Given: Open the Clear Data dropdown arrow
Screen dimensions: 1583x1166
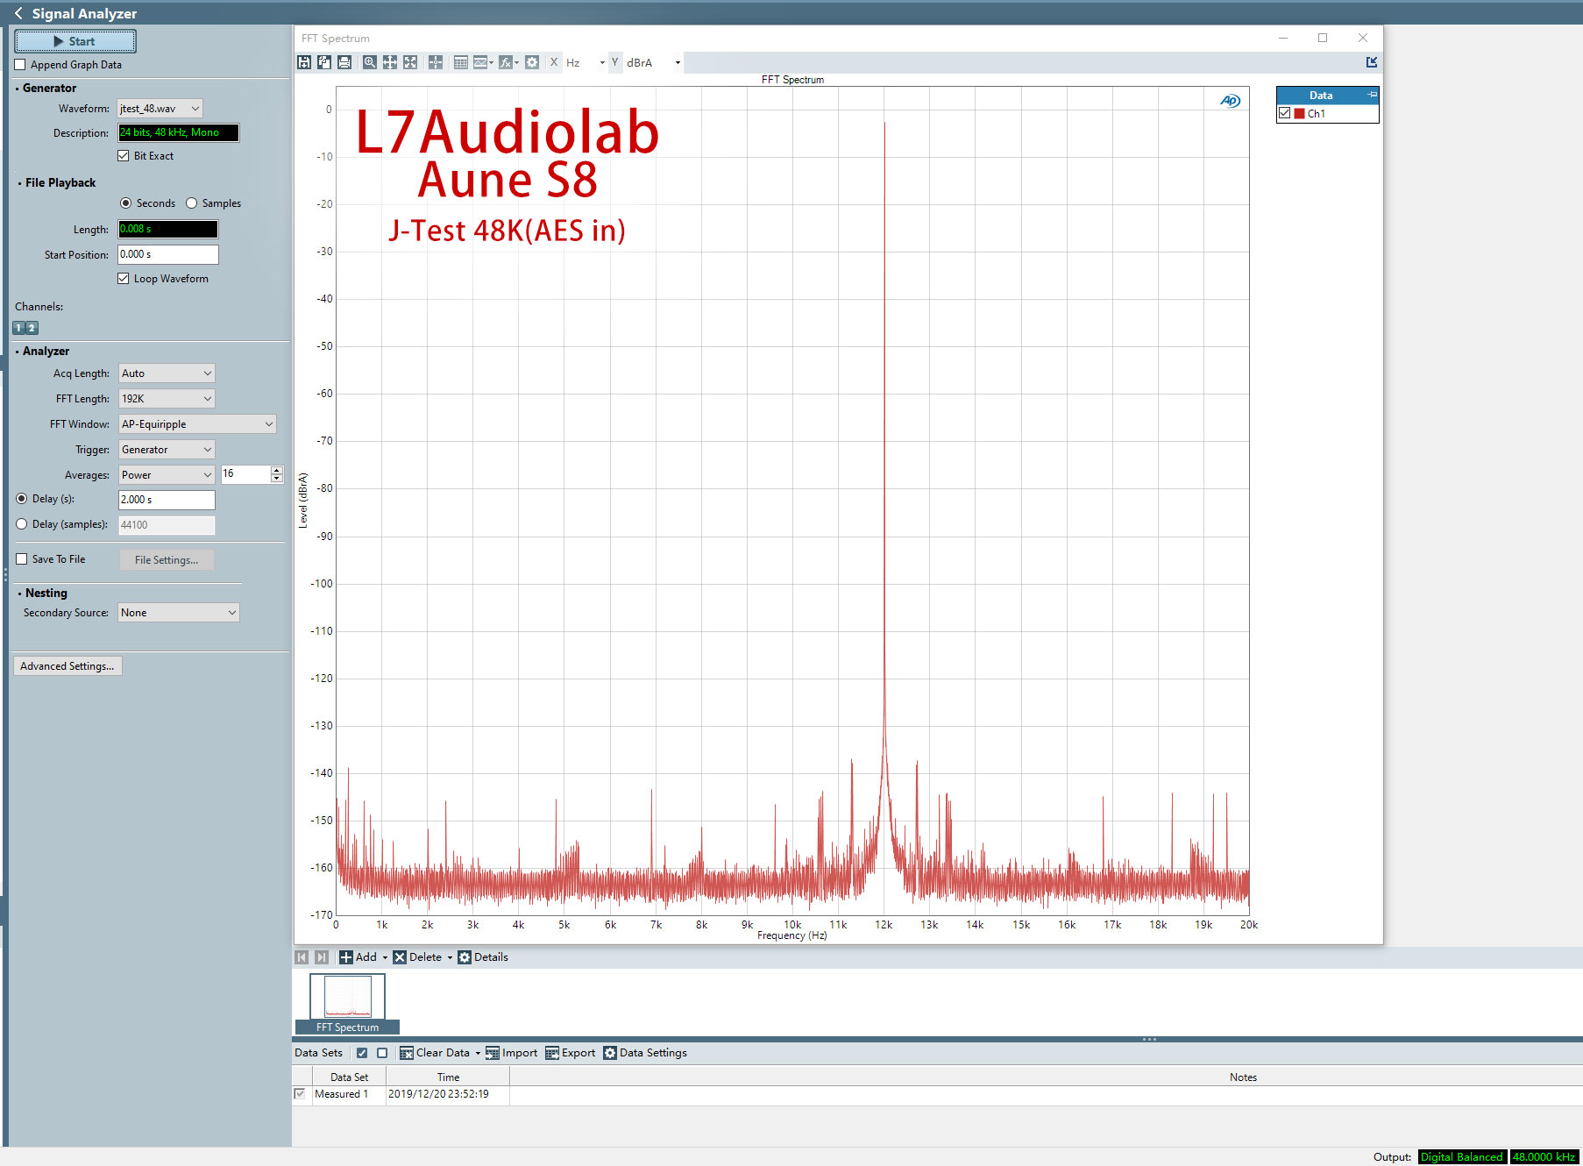Looking at the screenshot, I should [478, 1053].
